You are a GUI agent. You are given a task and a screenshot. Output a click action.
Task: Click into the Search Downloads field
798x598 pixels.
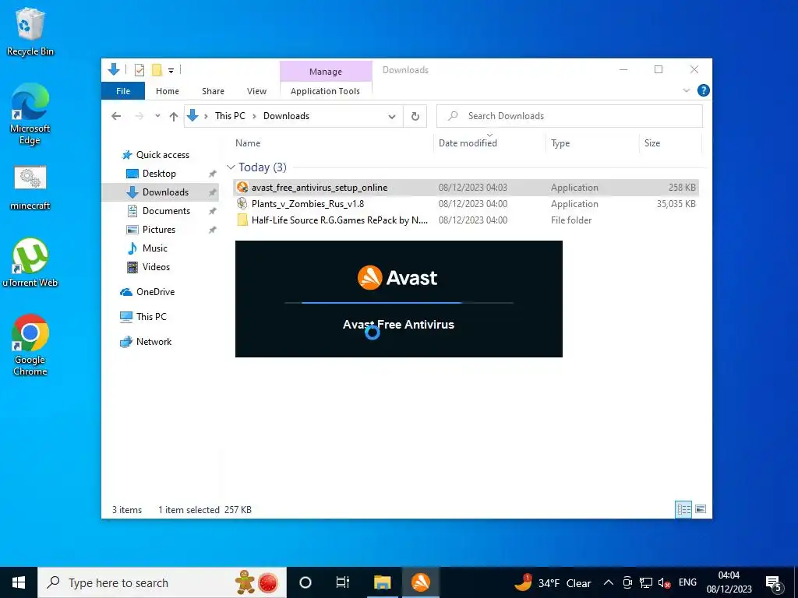pyautogui.click(x=570, y=116)
